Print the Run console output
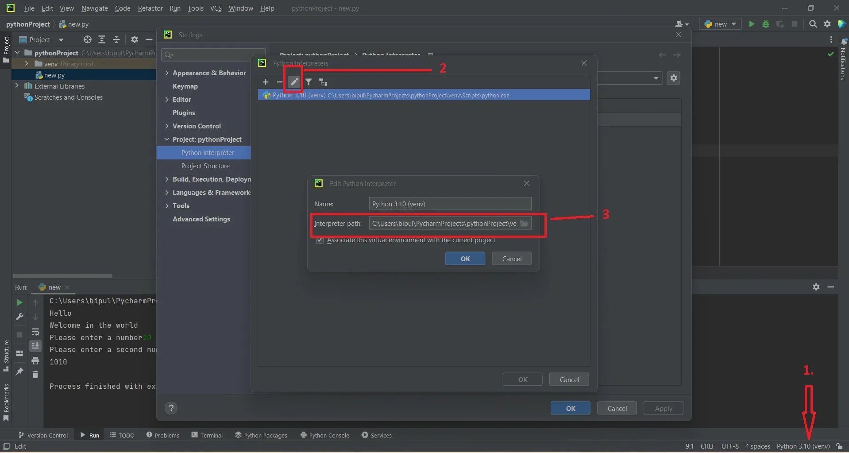Screen dimensions: 849x453 35,360
